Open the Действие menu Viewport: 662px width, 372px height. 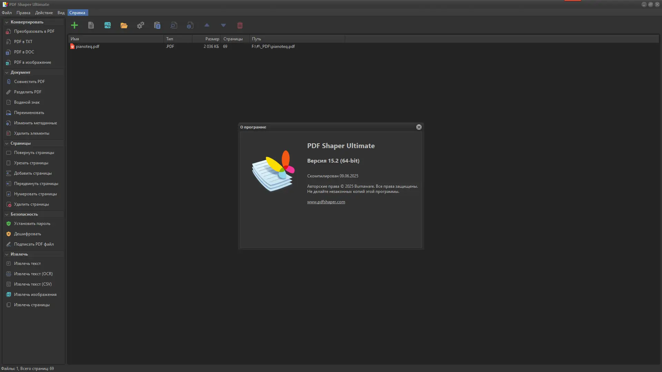click(x=44, y=13)
